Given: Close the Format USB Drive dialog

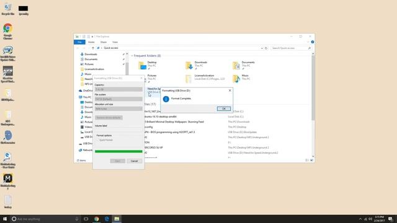Looking at the screenshot, I should tap(141, 78).
